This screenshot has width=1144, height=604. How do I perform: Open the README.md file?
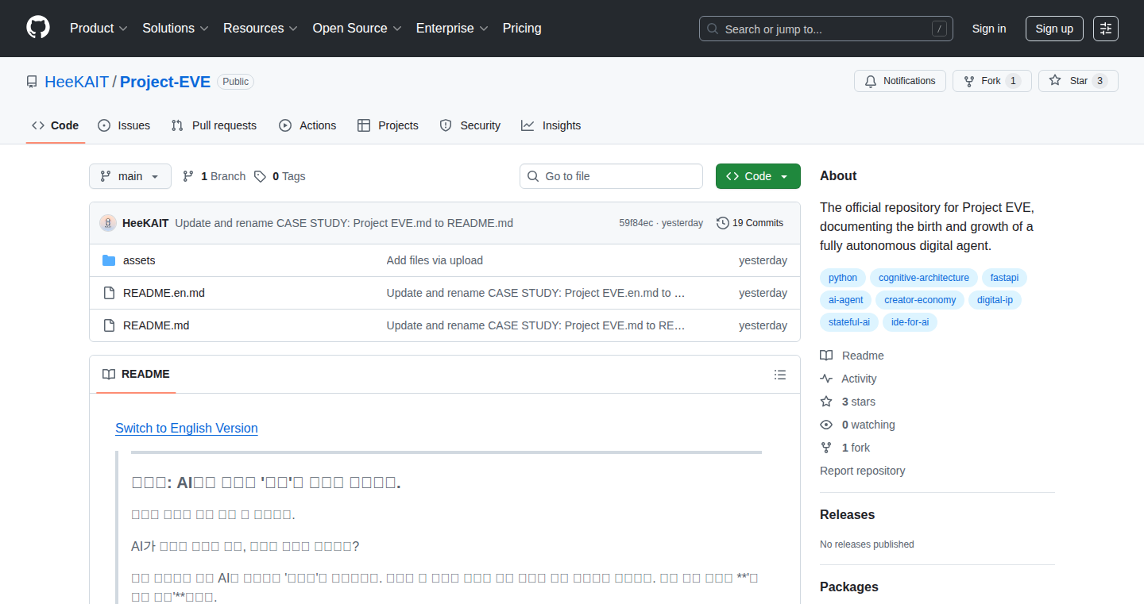(156, 325)
